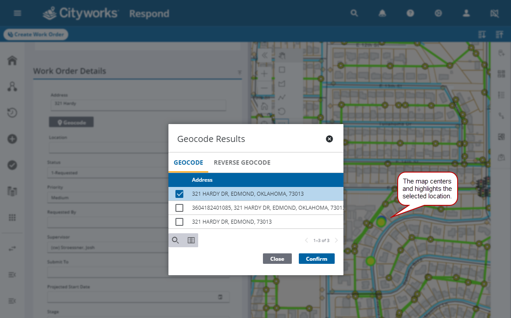Viewport: 511px width, 318px height.
Task: Click the Create Work Order button
Action: (x=36, y=35)
